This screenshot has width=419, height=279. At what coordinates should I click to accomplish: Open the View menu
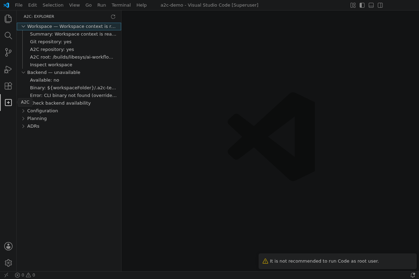tap(74, 5)
